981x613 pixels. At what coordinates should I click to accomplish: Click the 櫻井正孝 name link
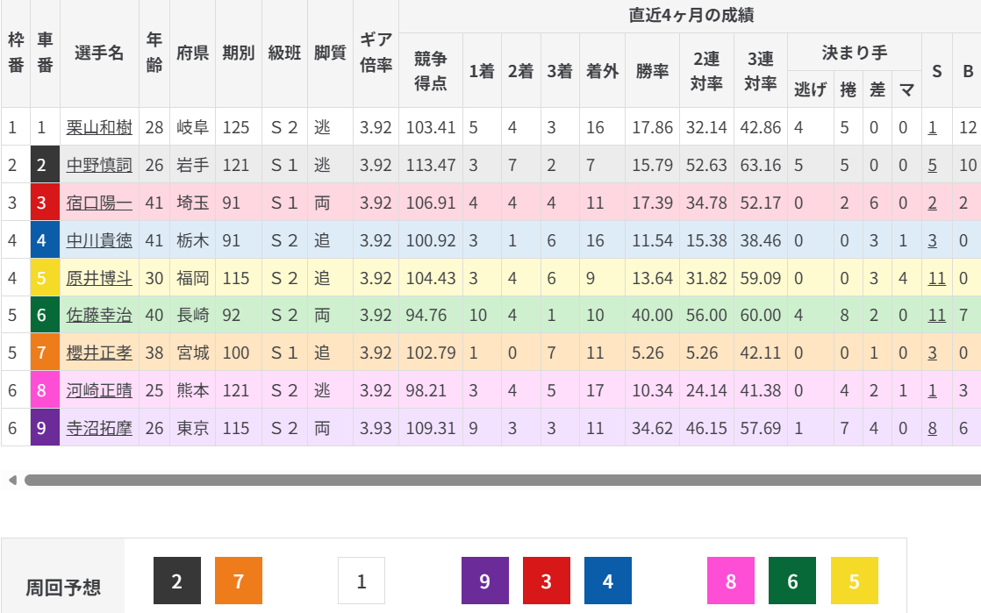tap(99, 353)
